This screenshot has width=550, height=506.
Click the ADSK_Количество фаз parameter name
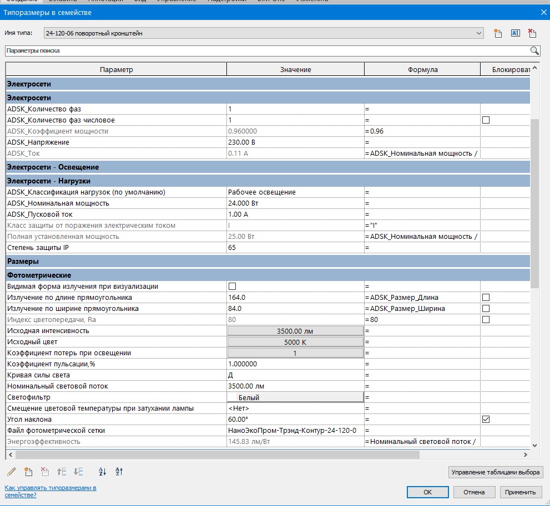pos(44,109)
